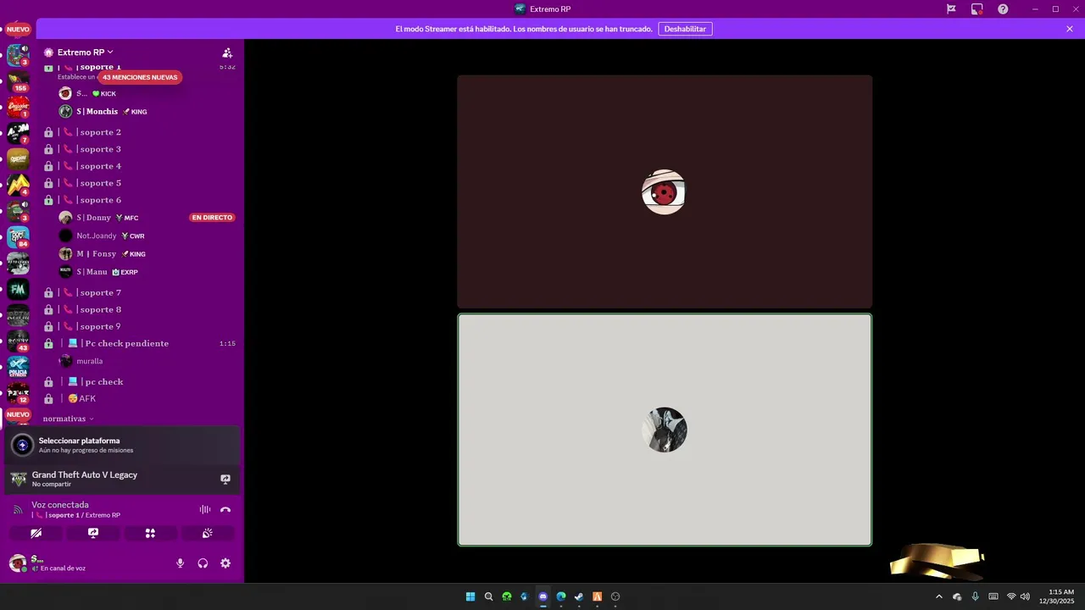1085x610 pixels.
Task: Click the lower NUEVO unread indicator
Action: coord(18,415)
